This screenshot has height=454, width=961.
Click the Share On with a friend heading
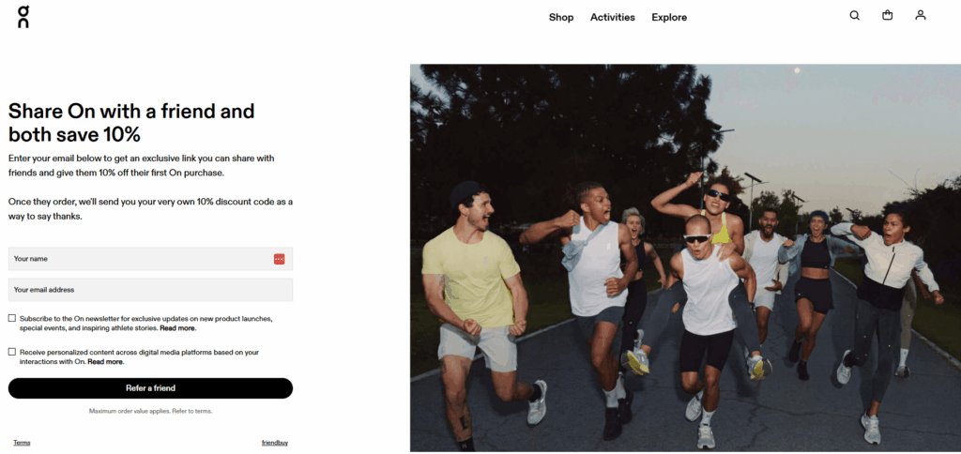pos(131,123)
